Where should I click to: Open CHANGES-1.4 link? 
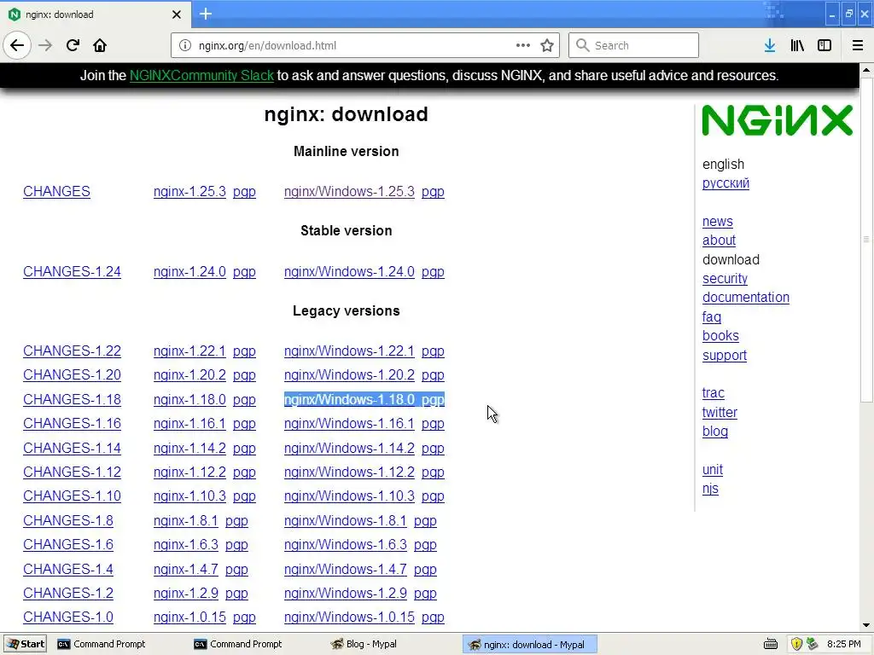68,569
